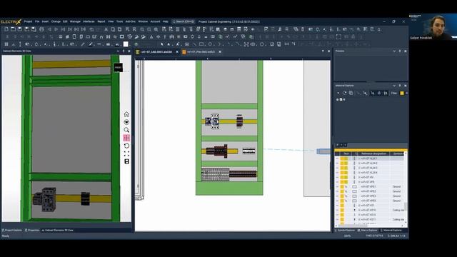Close the first CAB drawing tab

point(177,52)
